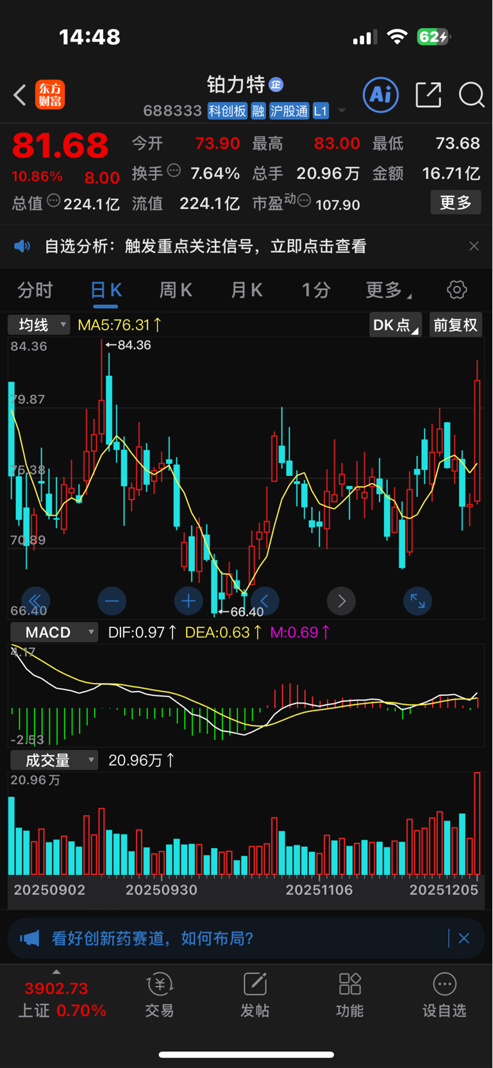Tap info icon beside 换手
The height and width of the screenshot is (1068, 493).
174,171
